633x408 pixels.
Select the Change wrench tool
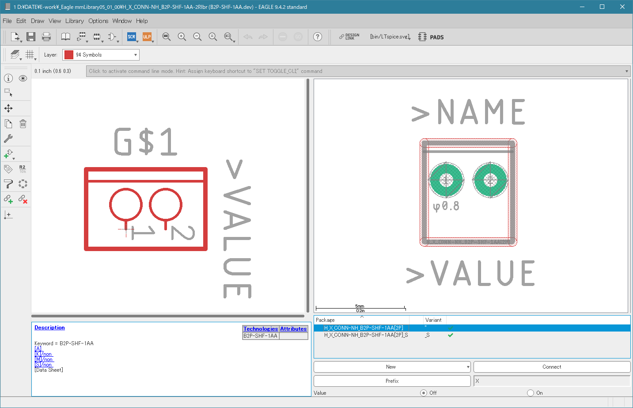pos(8,138)
